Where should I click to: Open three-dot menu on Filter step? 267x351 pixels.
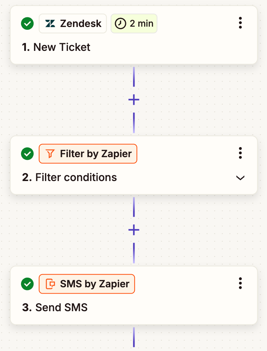pos(240,153)
